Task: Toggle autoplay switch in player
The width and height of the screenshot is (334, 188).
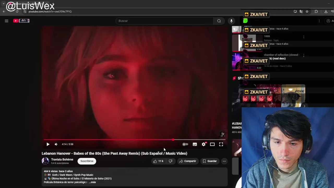Action: click(185, 144)
